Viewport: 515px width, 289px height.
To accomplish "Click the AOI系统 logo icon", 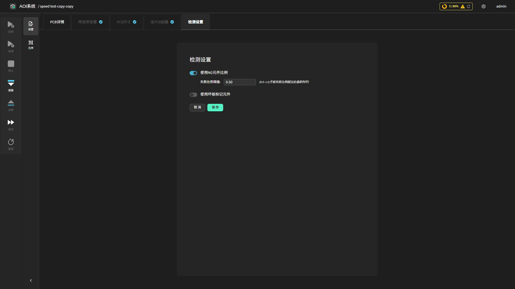I will 13,6.
